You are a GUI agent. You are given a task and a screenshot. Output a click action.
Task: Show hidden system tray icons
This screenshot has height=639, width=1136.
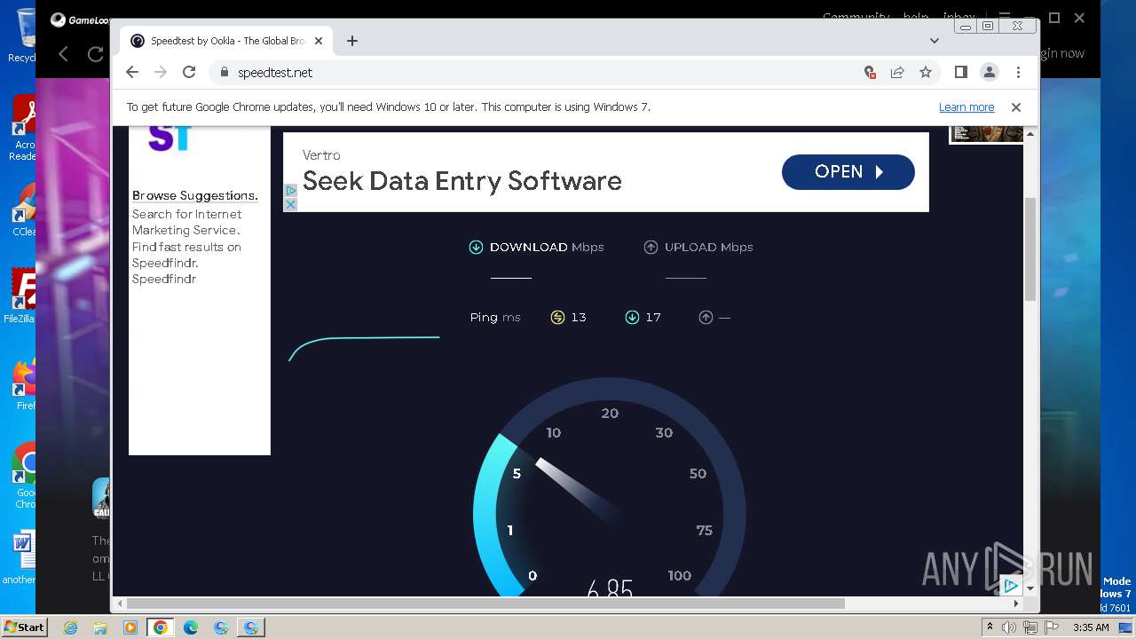pyautogui.click(x=990, y=627)
